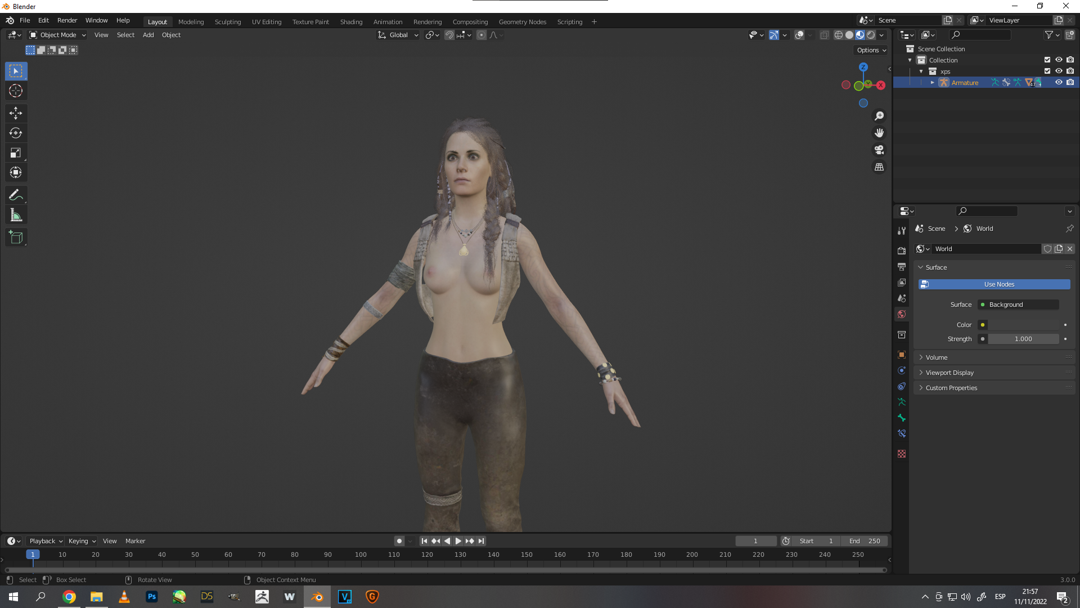Image resolution: width=1080 pixels, height=608 pixels.
Task: Click the Zoom viewport gizmo icon
Action: (879, 116)
